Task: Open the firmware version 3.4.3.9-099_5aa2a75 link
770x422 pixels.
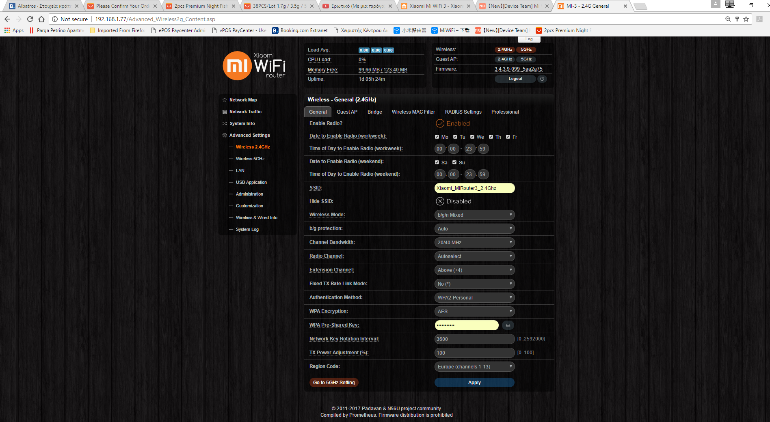Action: pyautogui.click(x=518, y=69)
